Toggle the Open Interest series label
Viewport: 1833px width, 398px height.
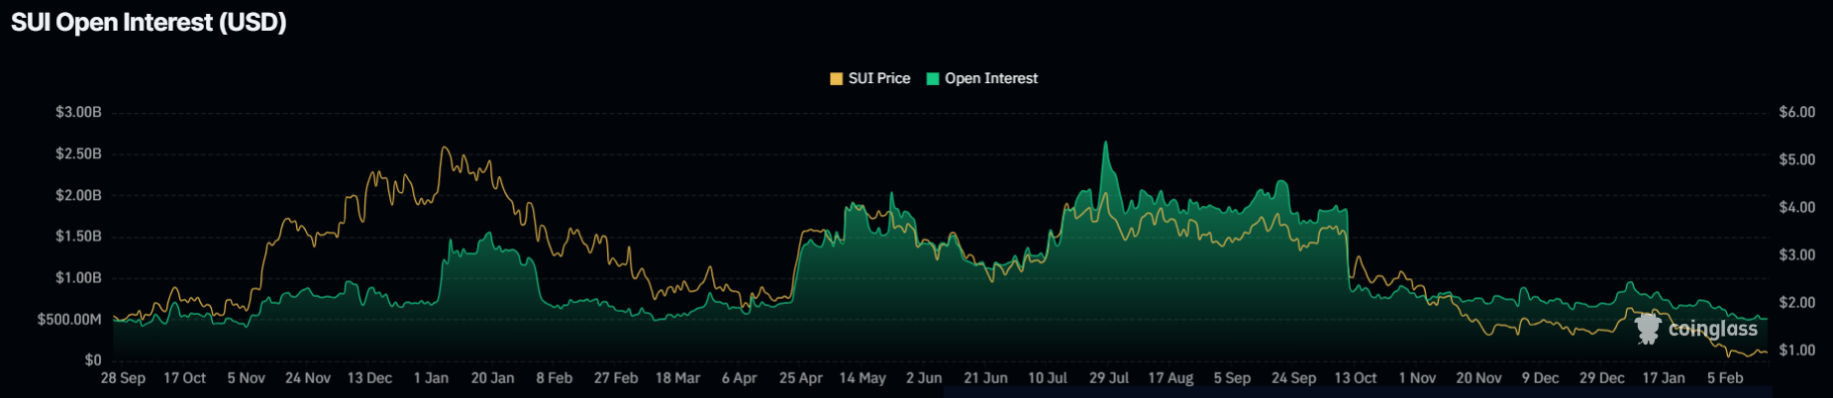990,79
